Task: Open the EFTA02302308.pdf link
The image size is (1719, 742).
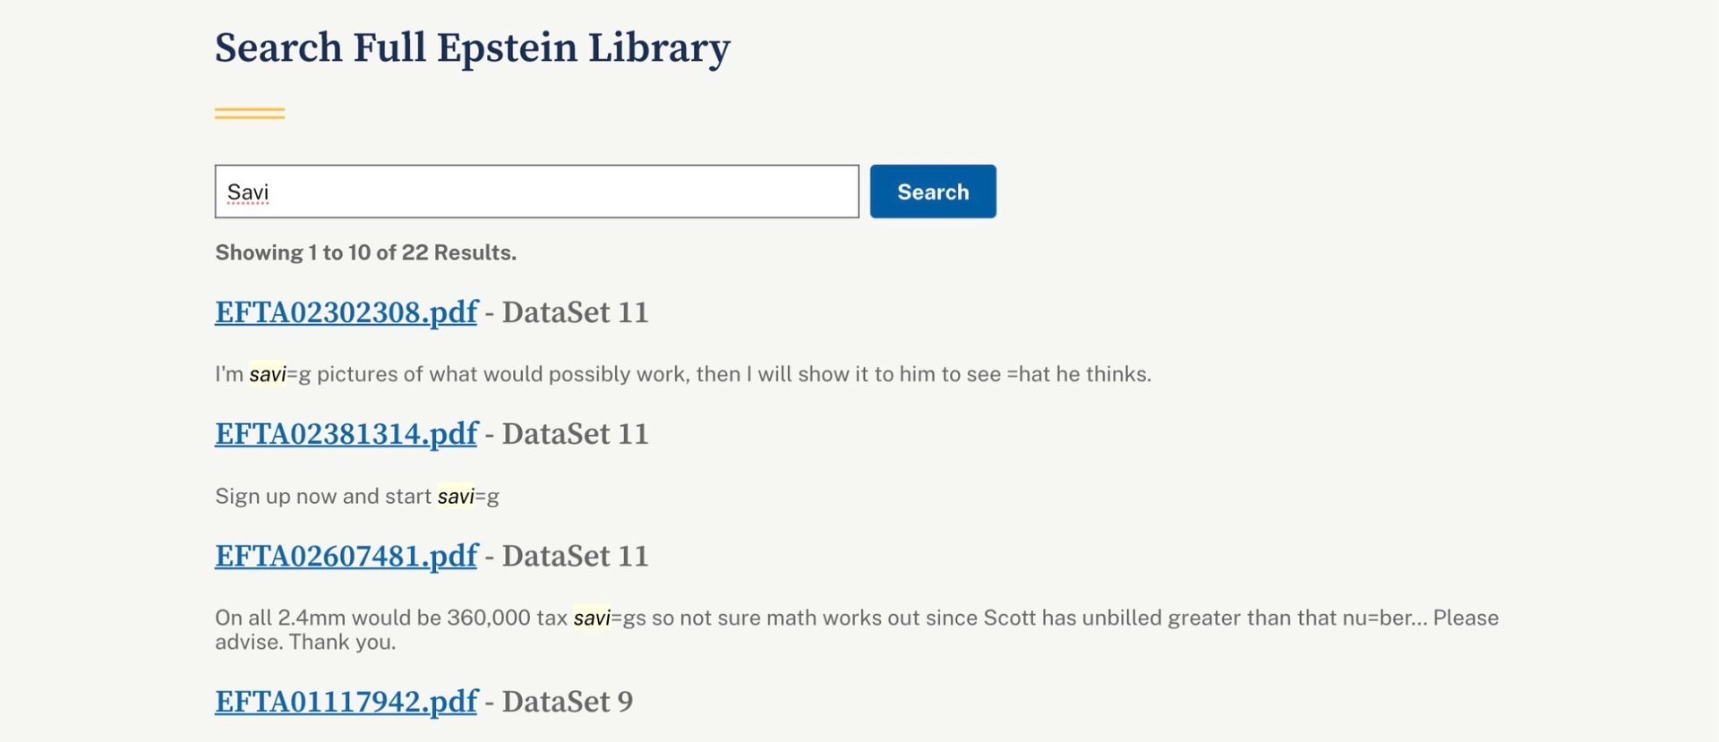Action: coord(346,312)
